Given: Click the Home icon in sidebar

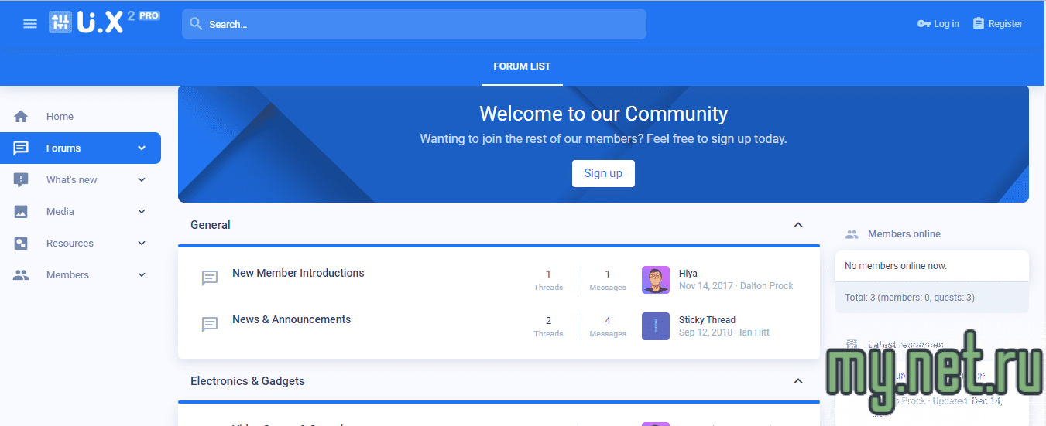Looking at the screenshot, I should [x=21, y=117].
